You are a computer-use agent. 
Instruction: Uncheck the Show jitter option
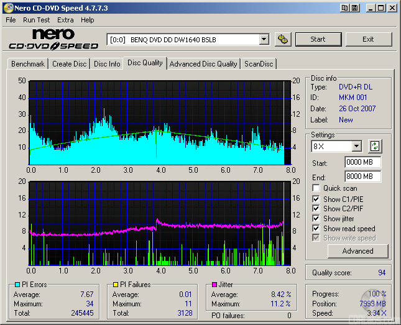click(316, 219)
